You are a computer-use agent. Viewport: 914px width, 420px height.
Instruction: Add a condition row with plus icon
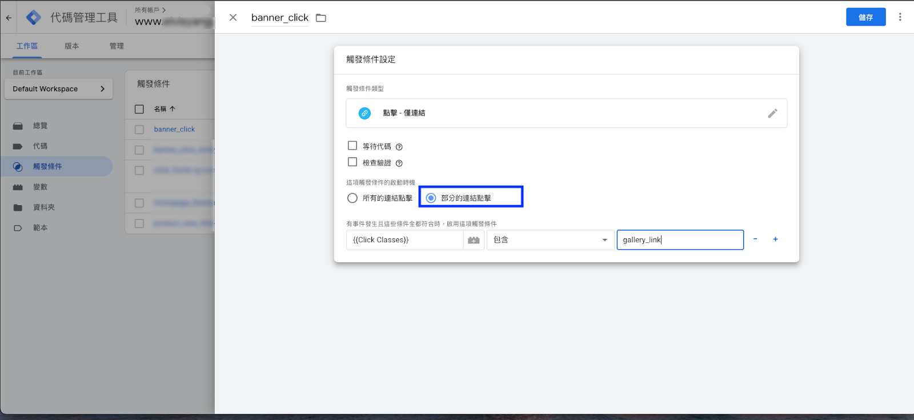coord(775,239)
